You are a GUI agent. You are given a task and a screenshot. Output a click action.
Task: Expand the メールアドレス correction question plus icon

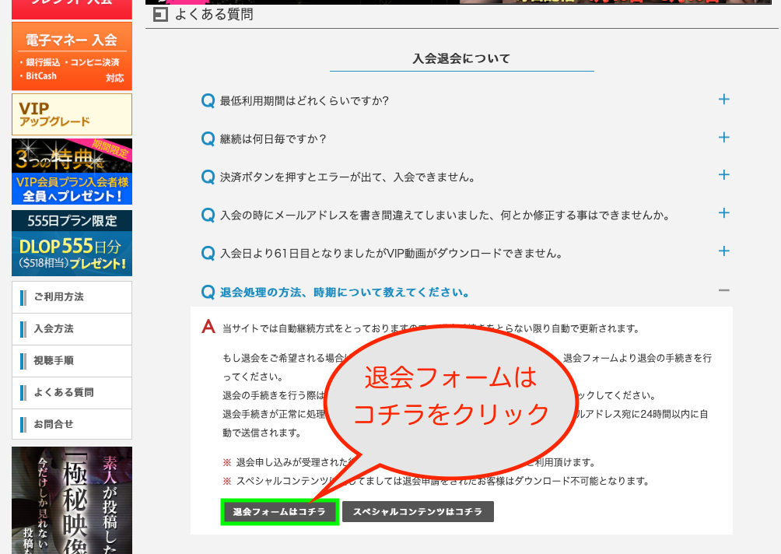click(x=723, y=213)
